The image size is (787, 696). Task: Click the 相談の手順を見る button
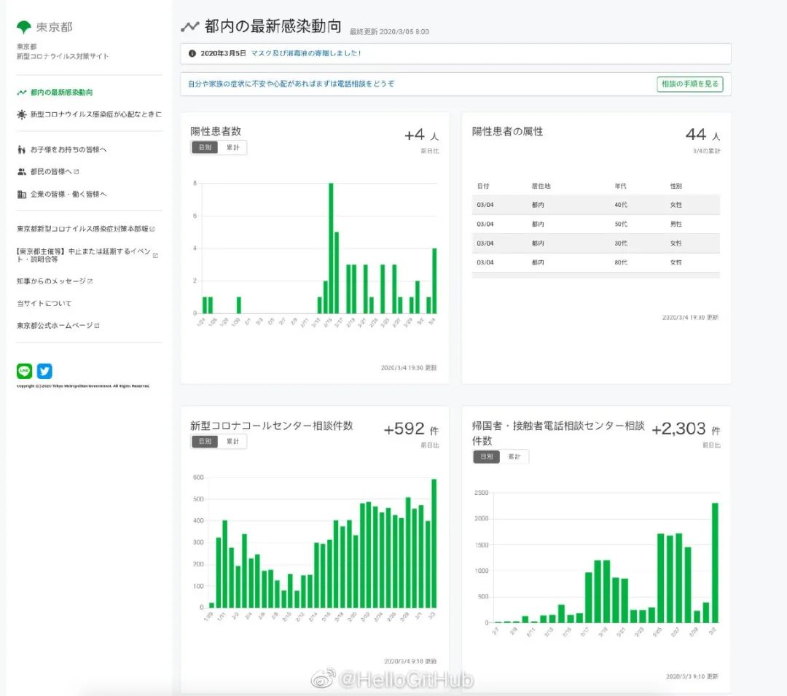689,84
